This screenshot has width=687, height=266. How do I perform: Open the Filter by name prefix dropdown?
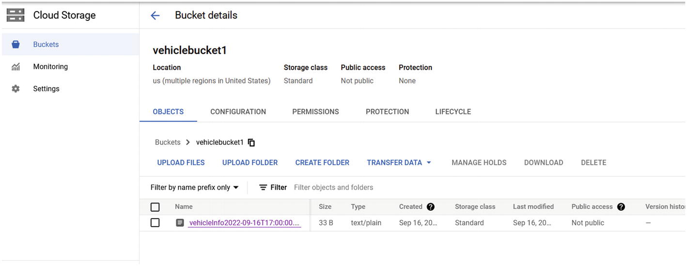pos(195,188)
